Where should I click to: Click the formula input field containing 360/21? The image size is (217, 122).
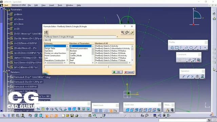[x=89, y=40]
